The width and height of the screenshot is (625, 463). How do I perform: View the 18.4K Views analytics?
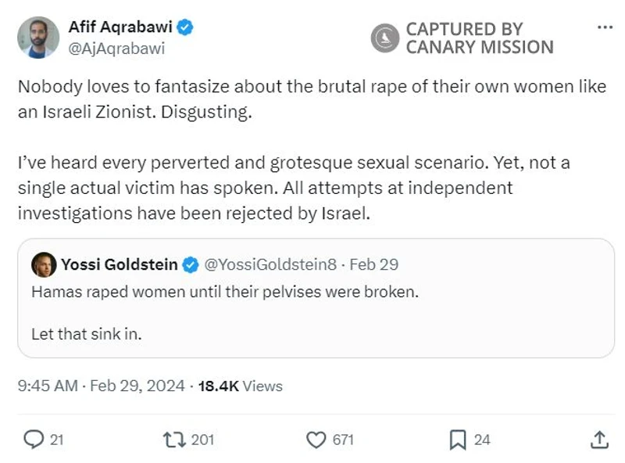click(x=241, y=386)
